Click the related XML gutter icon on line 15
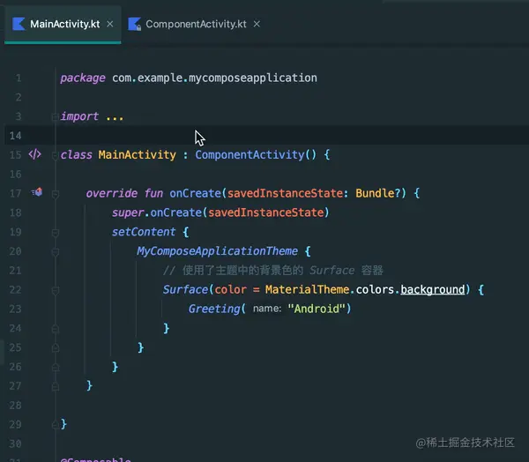This screenshot has height=462, width=529. click(34, 154)
